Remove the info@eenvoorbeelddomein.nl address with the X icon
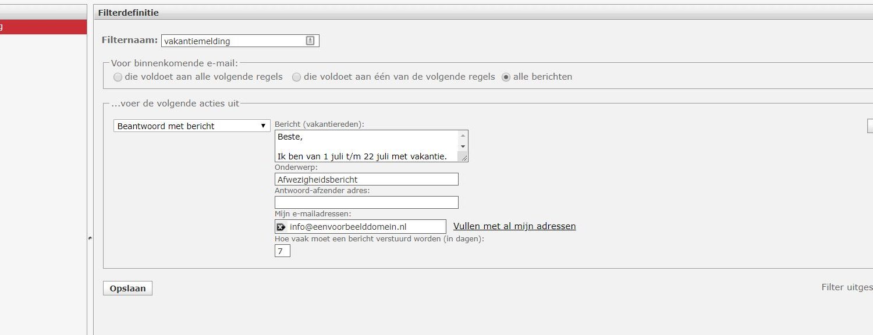Image resolution: width=873 pixels, height=335 pixels. click(x=281, y=227)
